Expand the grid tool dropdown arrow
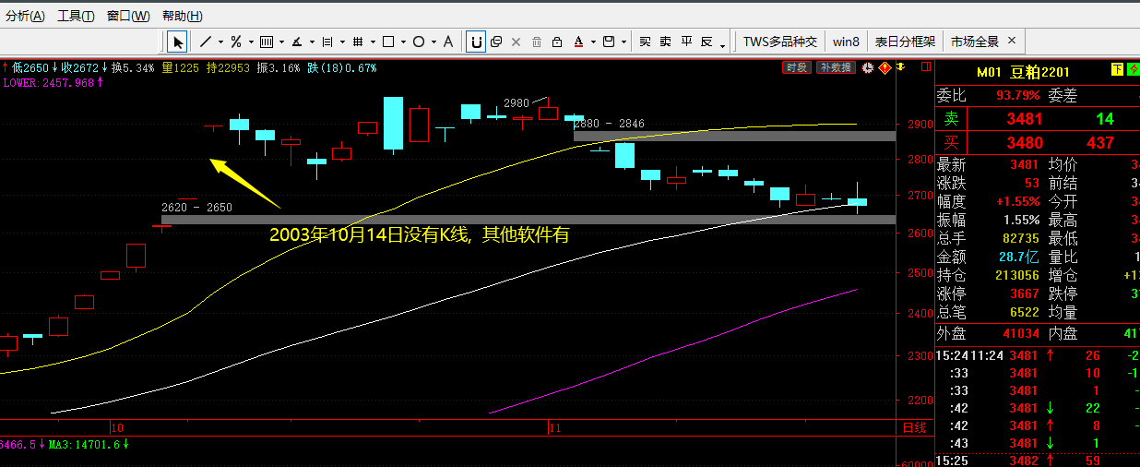The height and width of the screenshot is (467, 1140). click(x=373, y=42)
